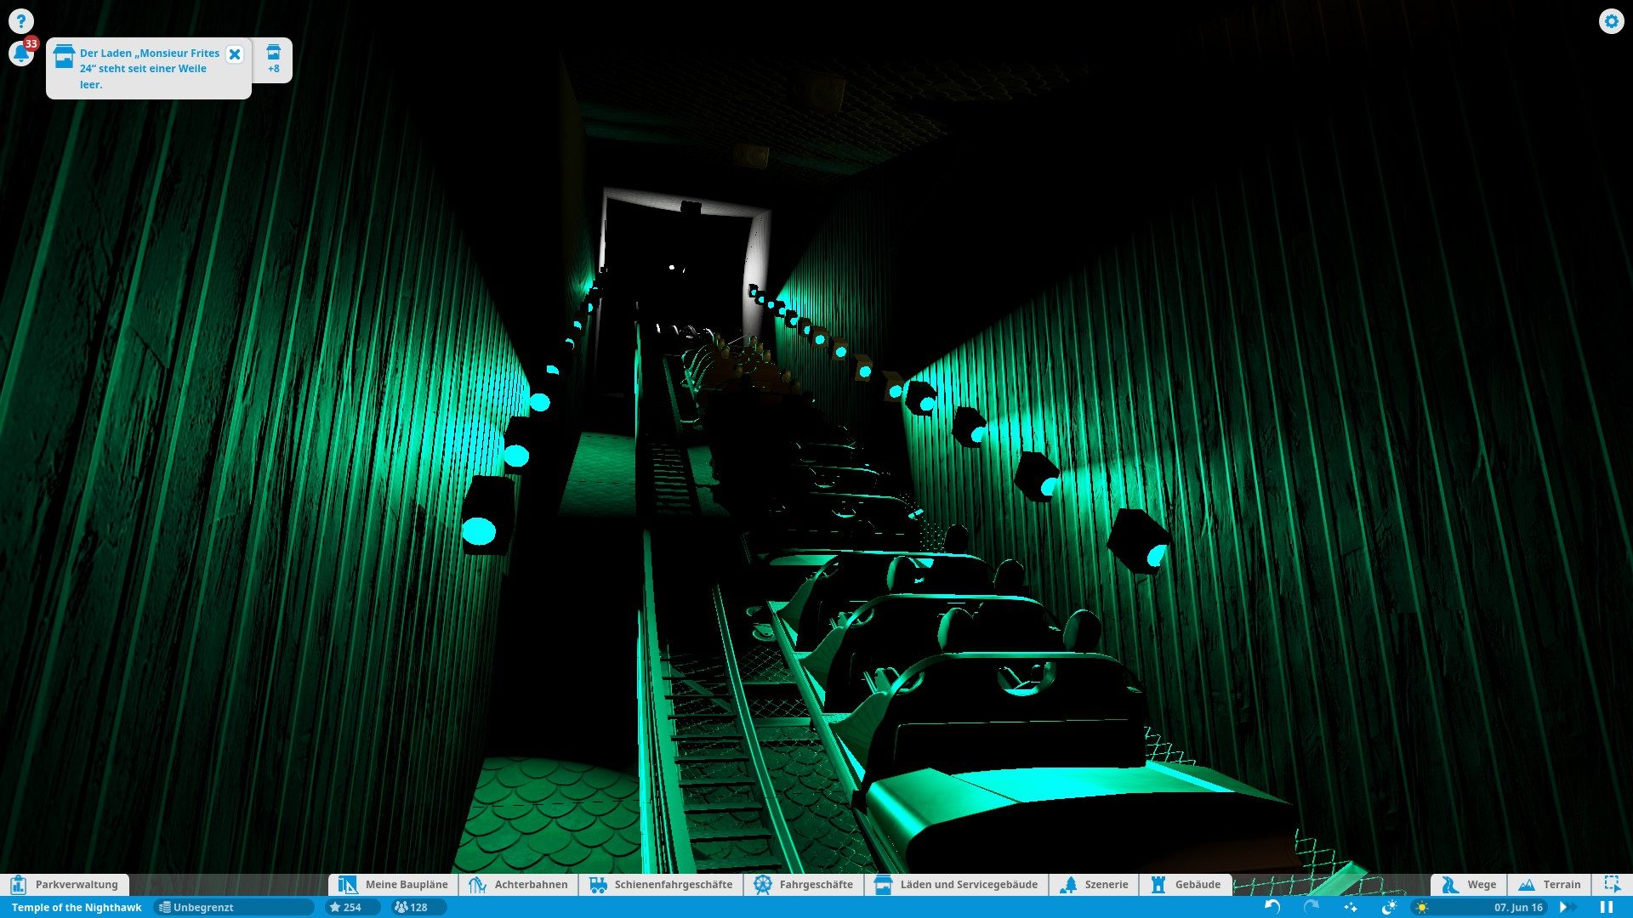Dismiss the Monsieur Frites 24 notification
This screenshot has height=918, width=1633.
pyautogui.click(x=235, y=54)
